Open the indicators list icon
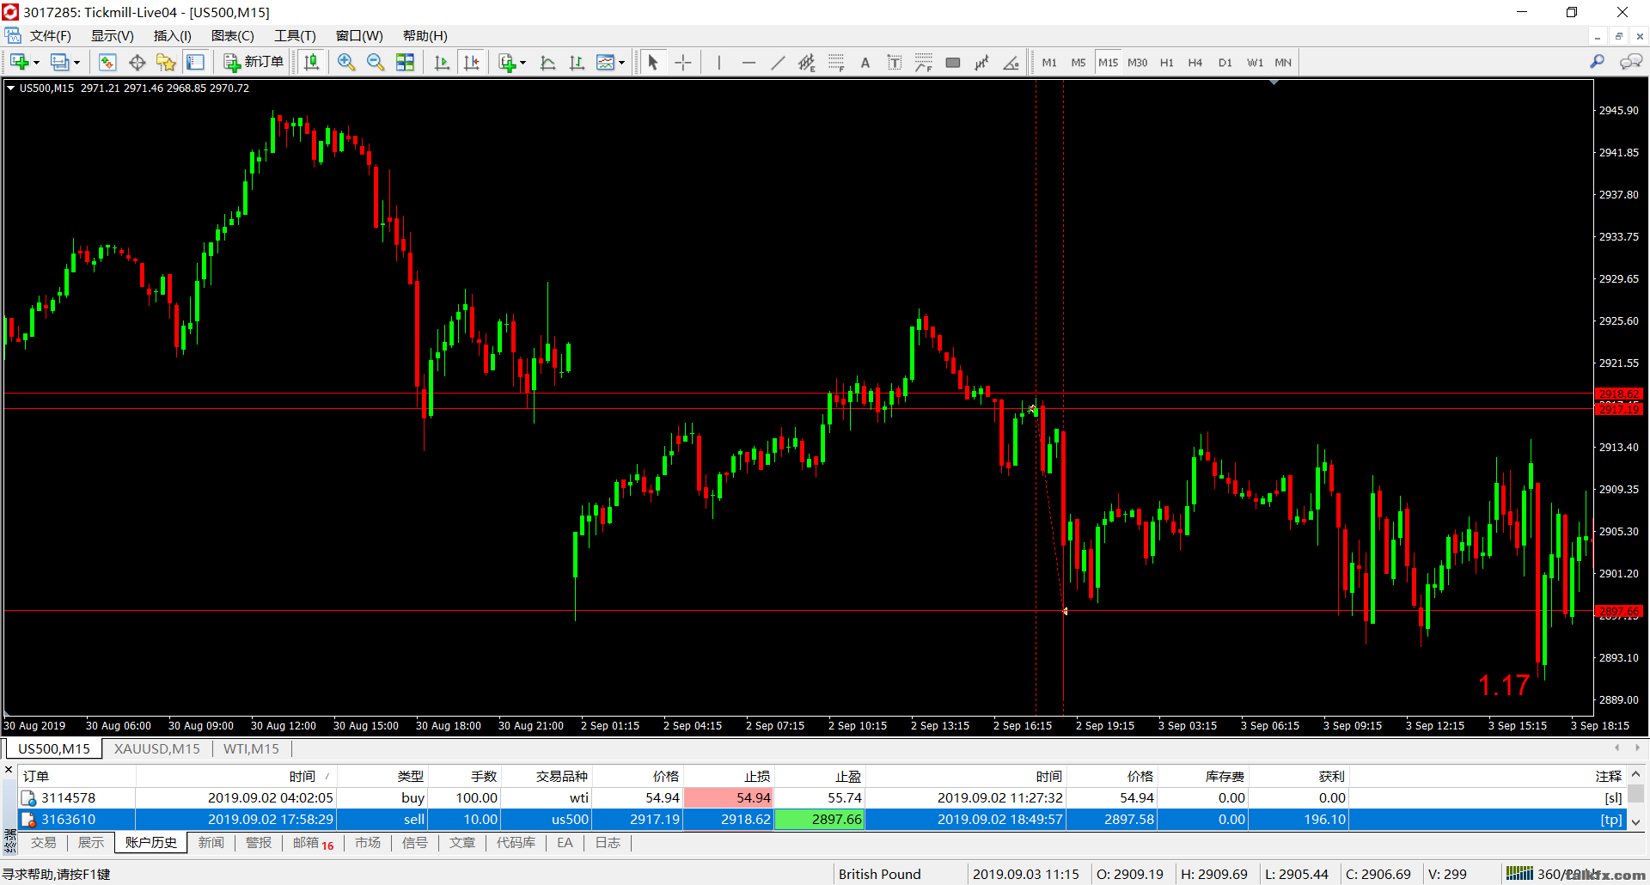Image resolution: width=1650 pixels, height=885 pixels. (507, 62)
